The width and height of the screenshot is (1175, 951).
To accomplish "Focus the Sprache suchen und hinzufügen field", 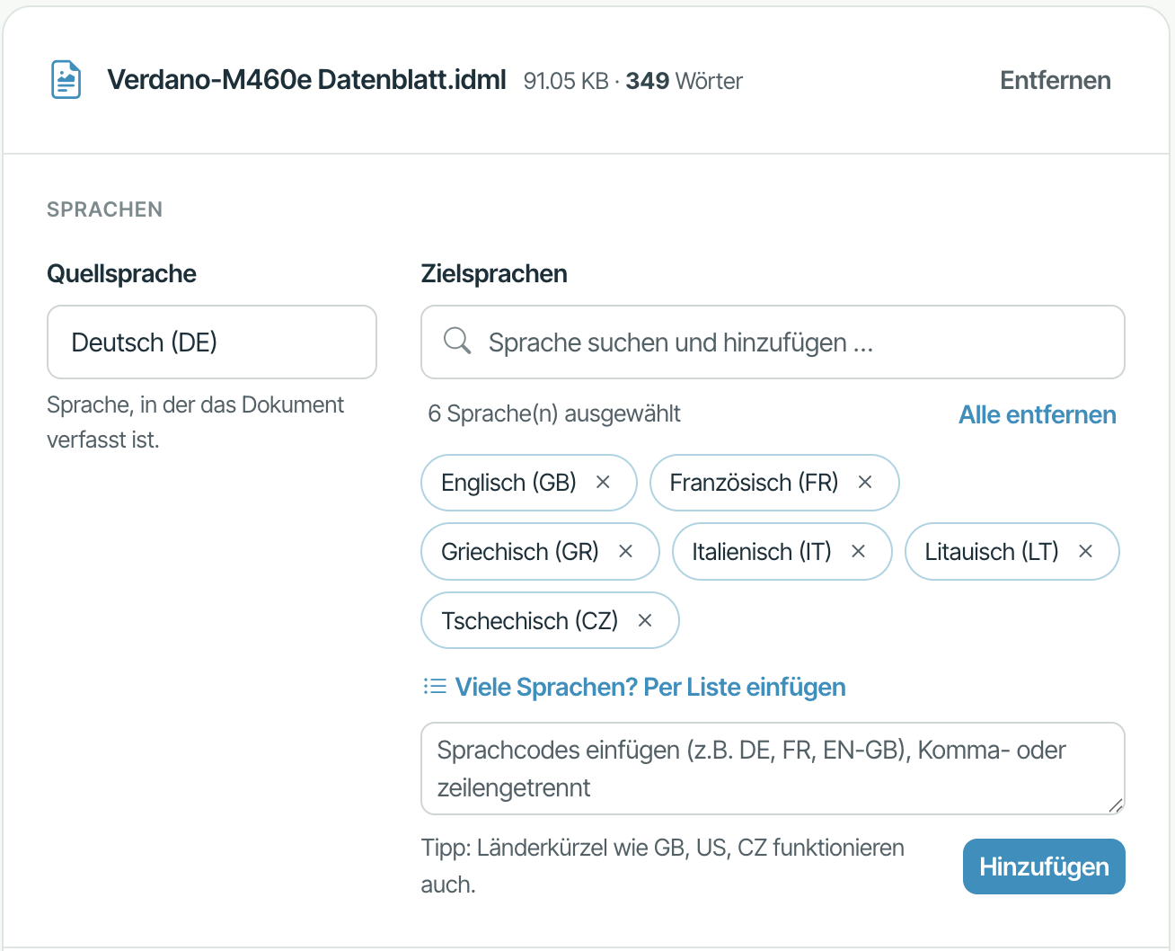I will 773,342.
